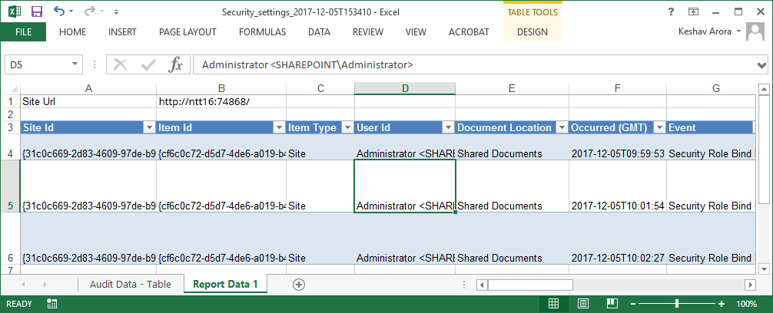Select column D header
The height and width of the screenshot is (313, 773).
point(405,88)
